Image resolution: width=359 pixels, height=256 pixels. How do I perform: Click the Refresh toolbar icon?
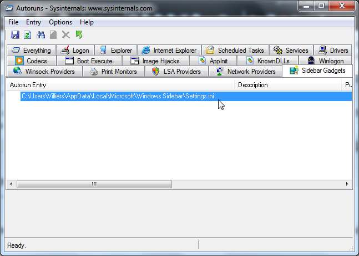(28, 35)
